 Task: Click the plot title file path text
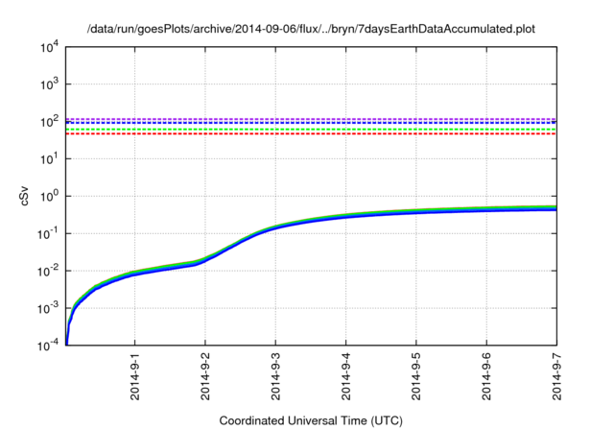pos(311,29)
